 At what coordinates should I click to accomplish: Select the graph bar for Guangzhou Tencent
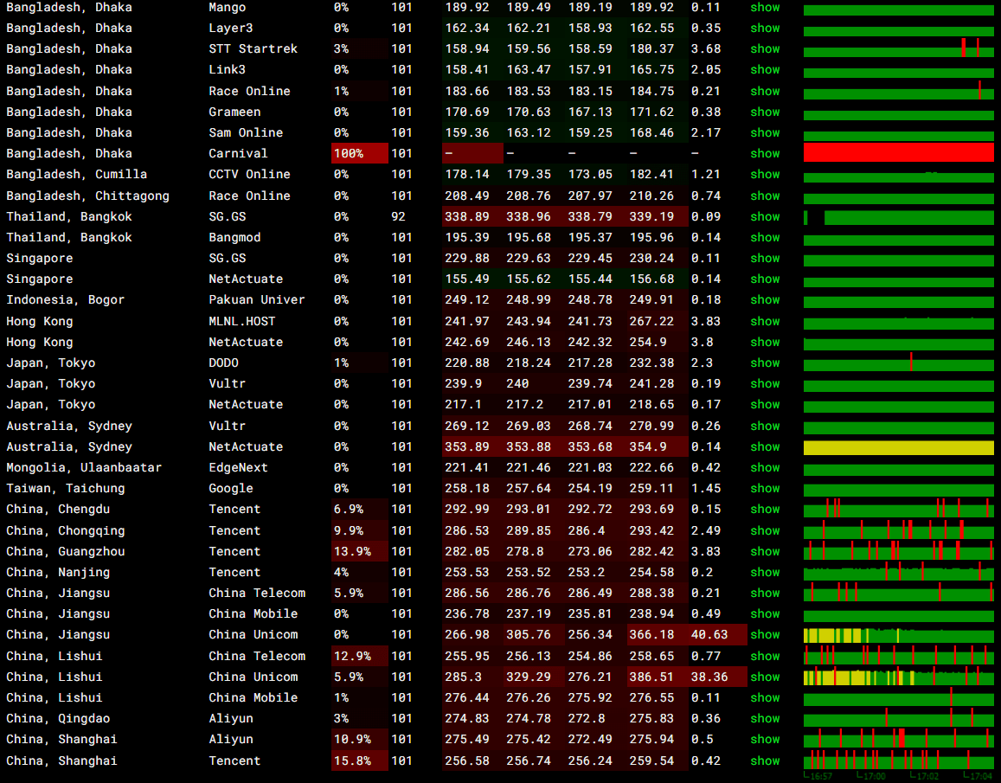coord(898,550)
